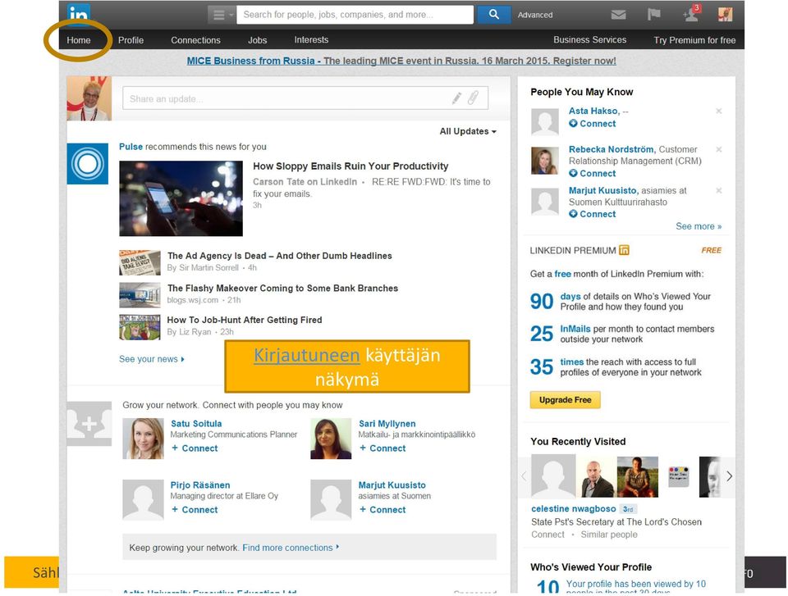Click the Share an update field
788x596 pixels.
(305, 98)
